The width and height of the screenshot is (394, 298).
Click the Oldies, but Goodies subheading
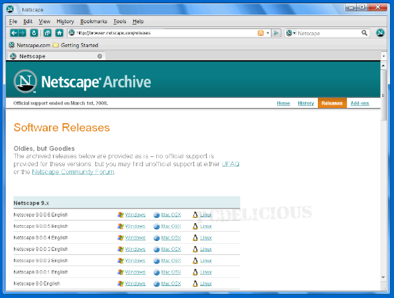[x=44, y=148]
